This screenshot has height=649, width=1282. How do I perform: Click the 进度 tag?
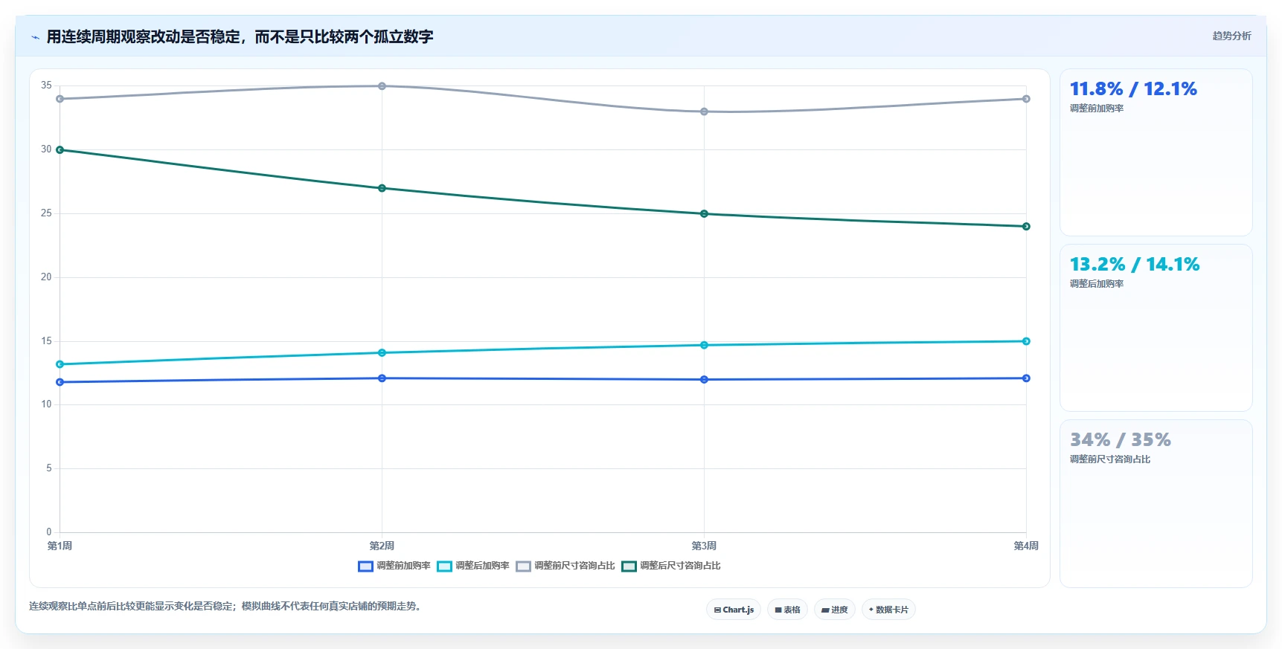click(834, 610)
